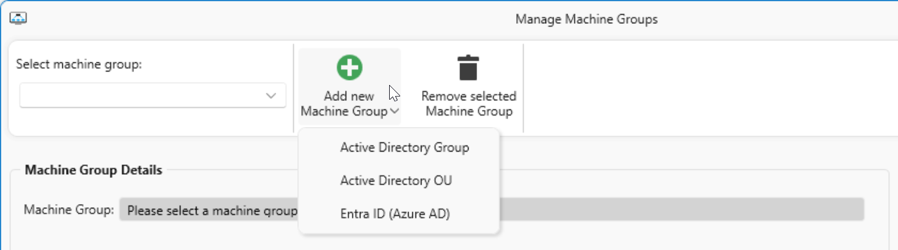898x250 pixels.
Task: Click the Machine Group name field
Action: pos(492,210)
